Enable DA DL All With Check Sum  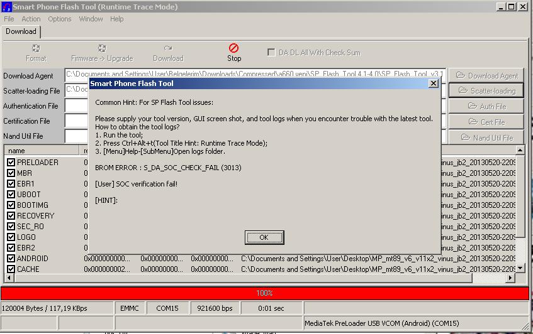[x=272, y=53]
